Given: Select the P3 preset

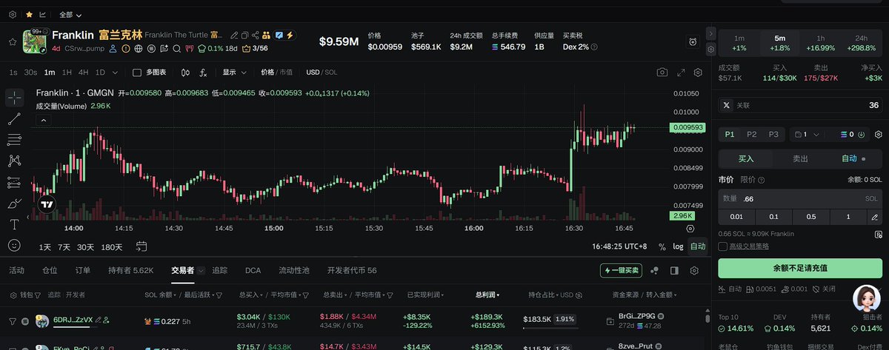Looking at the screenshot, I should (773, 134).
